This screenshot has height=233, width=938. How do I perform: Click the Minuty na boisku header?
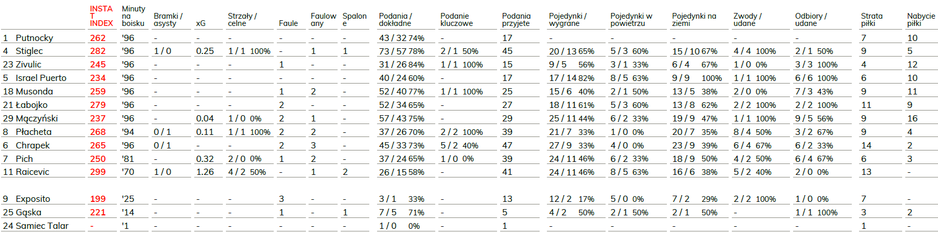pyautogui.click(x=133, y=16)
